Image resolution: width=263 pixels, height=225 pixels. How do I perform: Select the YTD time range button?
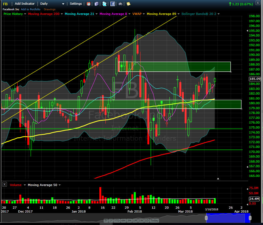(117, 221)
